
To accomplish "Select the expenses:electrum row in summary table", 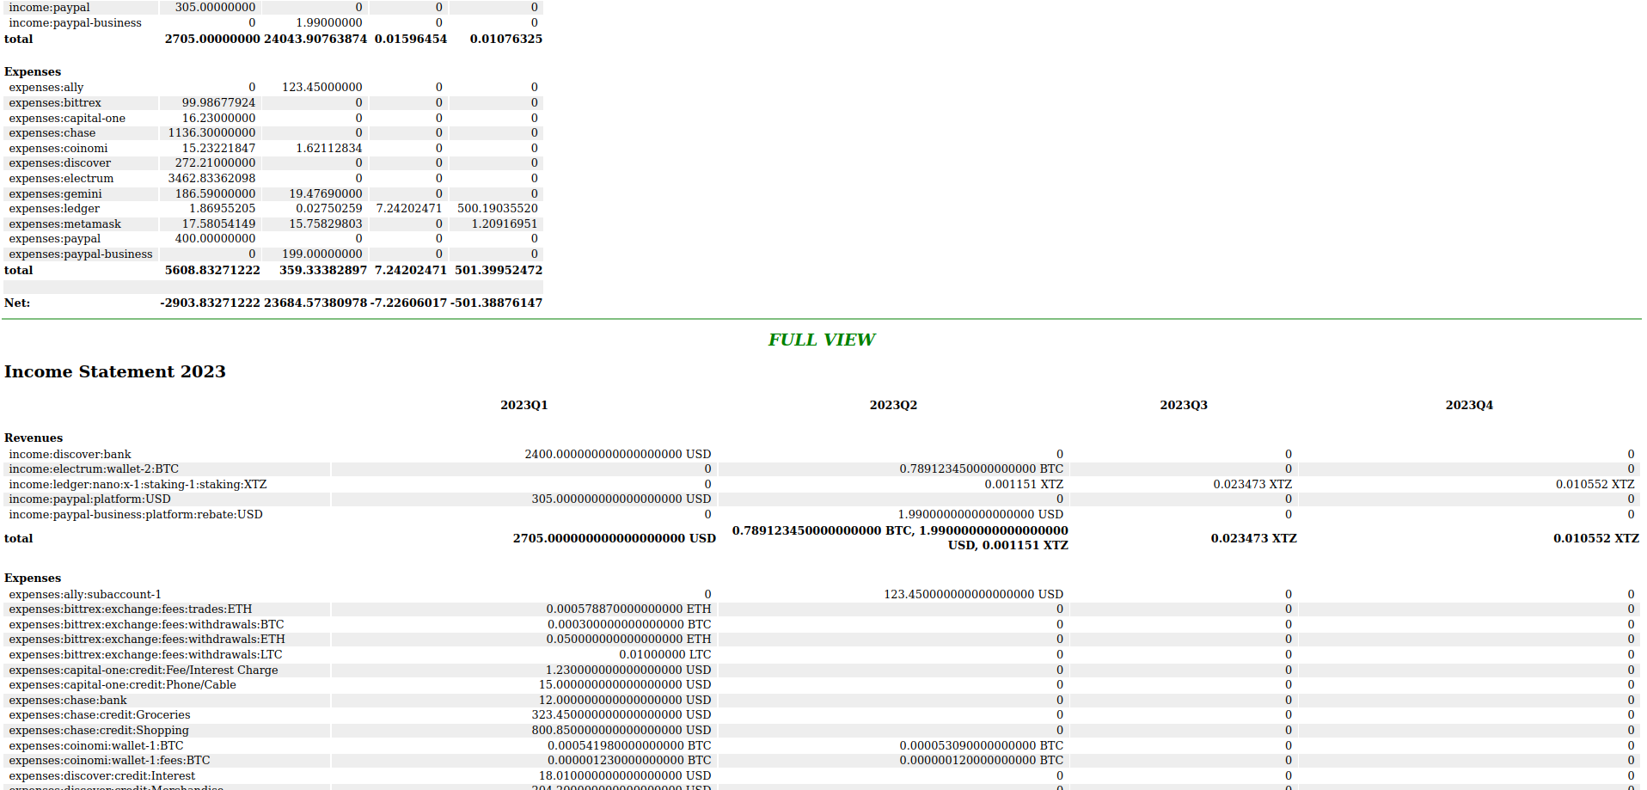I will (61, 179).
